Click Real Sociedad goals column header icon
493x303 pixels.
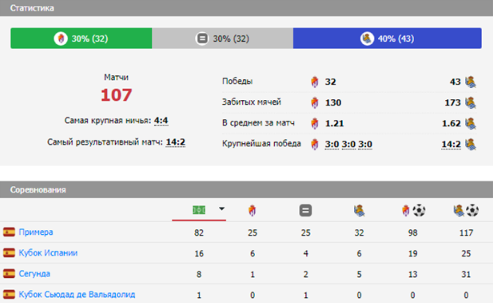click(466, 211)
